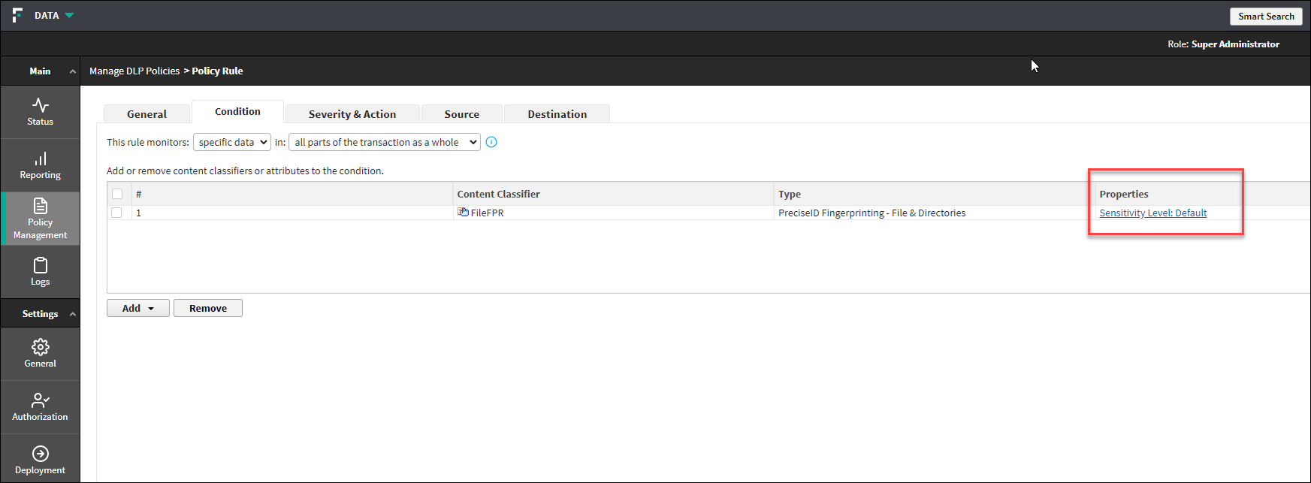Click the Smart Search button
The height and width of the screenshot is (483, 1311).
pos(1265,17)
